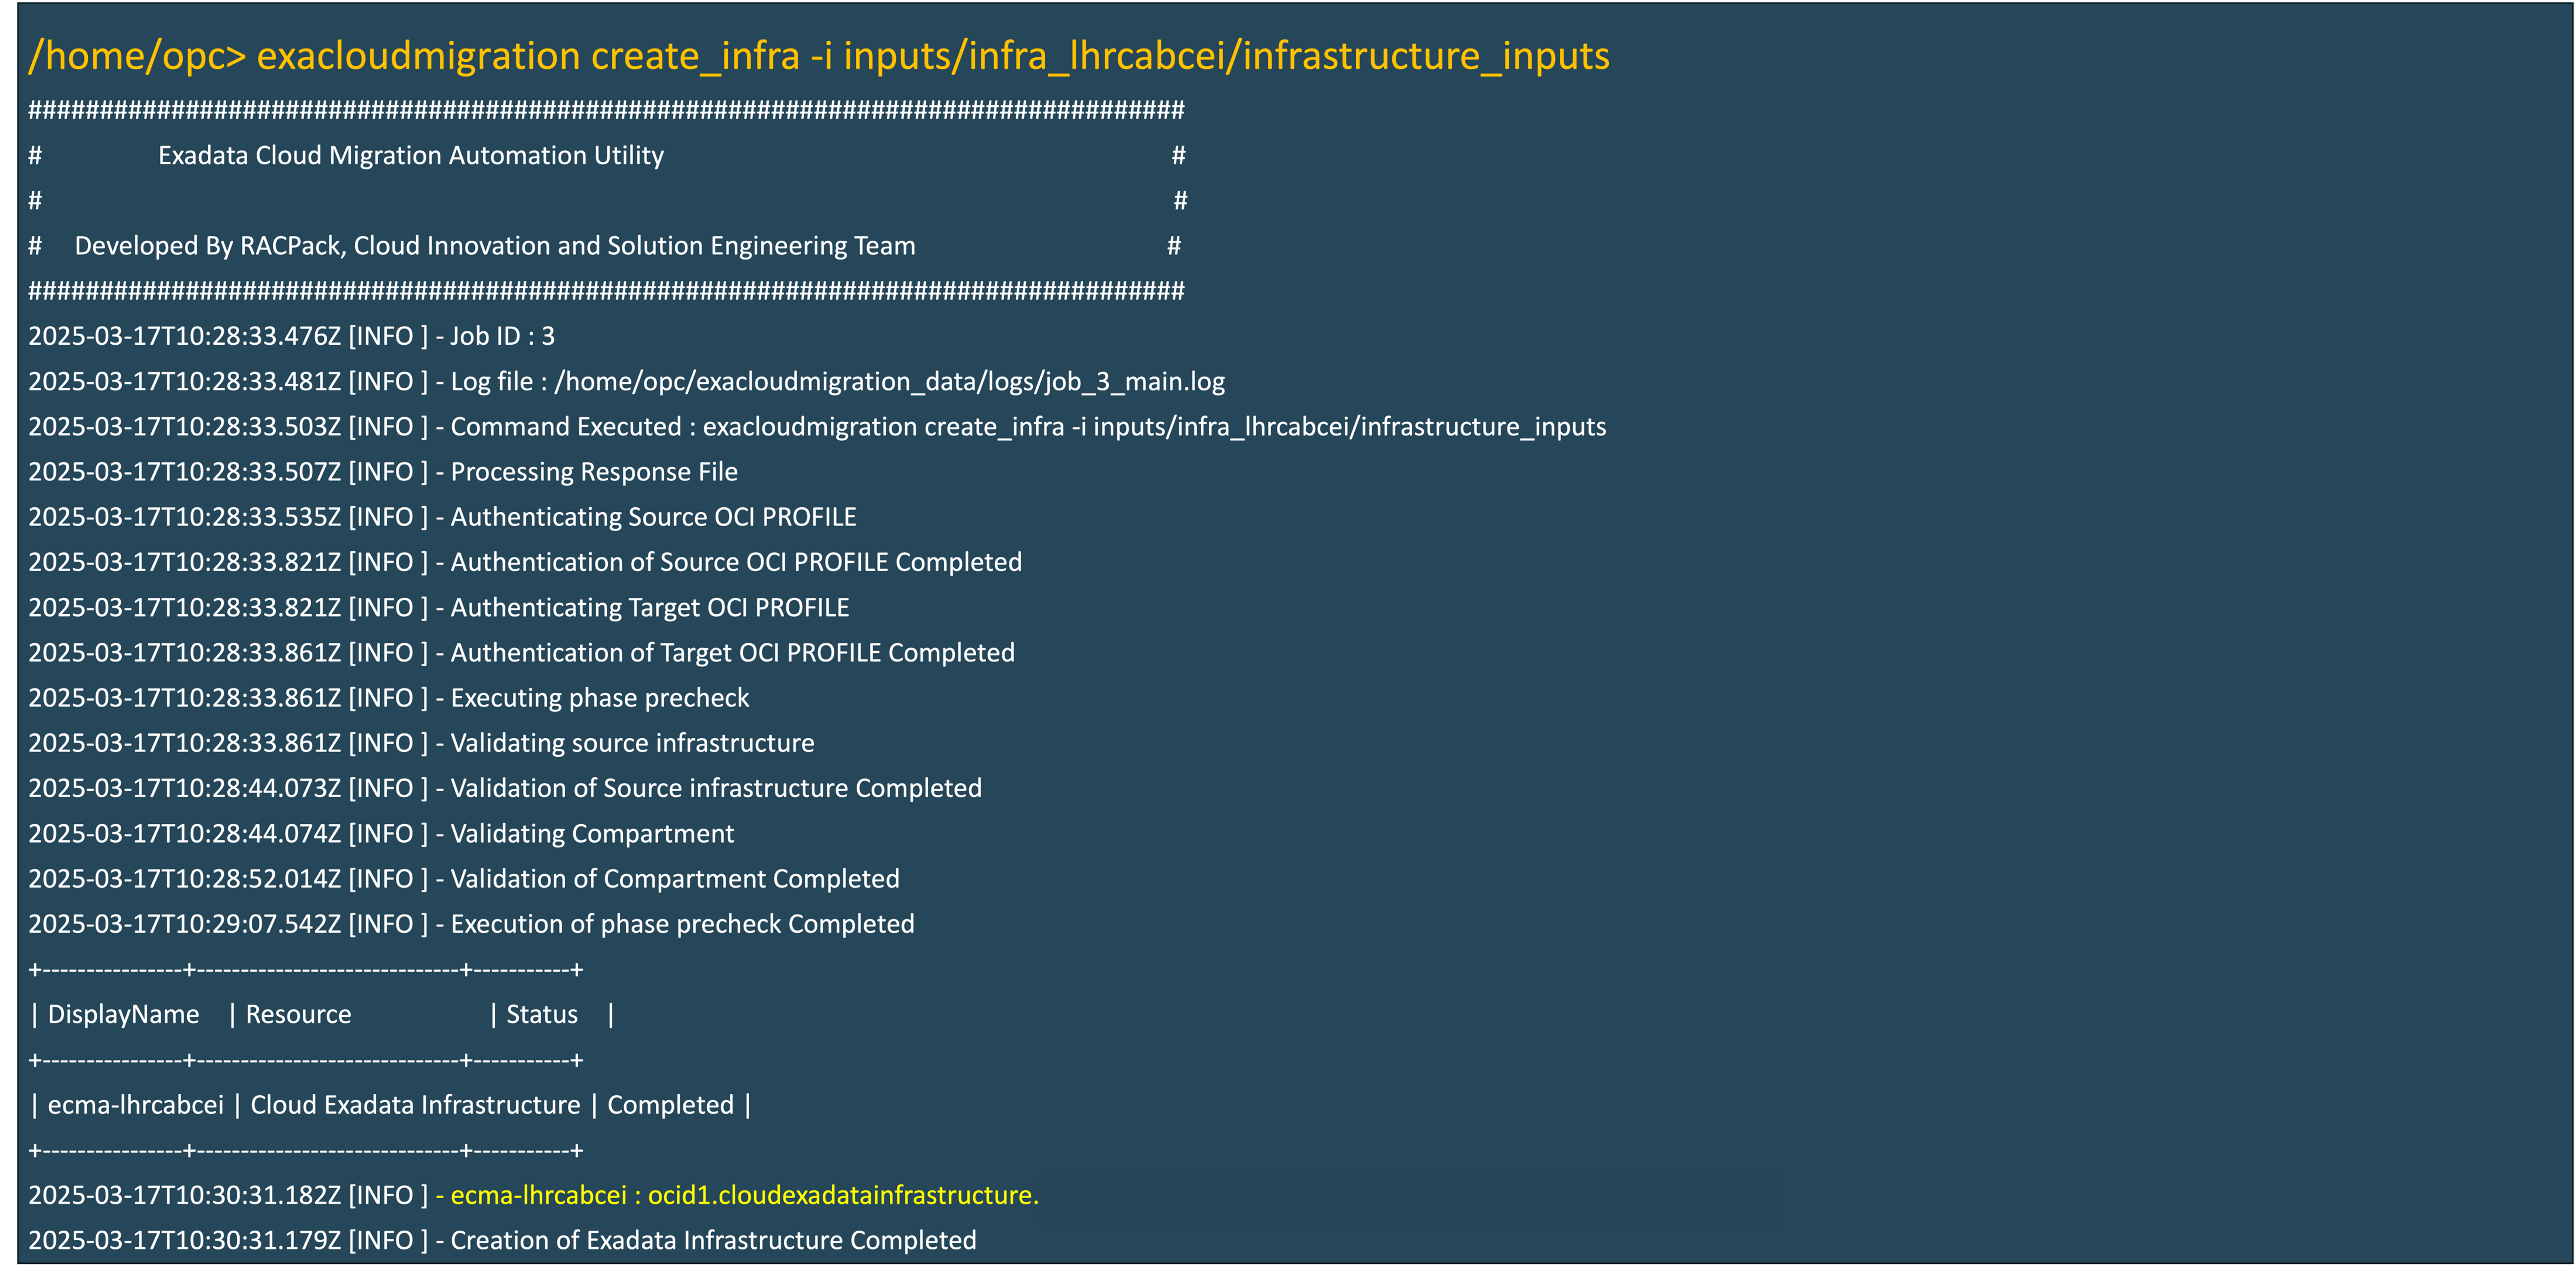Click the job_3_main.log file path
The image size is (2576, 1276).
click(889, 382)
